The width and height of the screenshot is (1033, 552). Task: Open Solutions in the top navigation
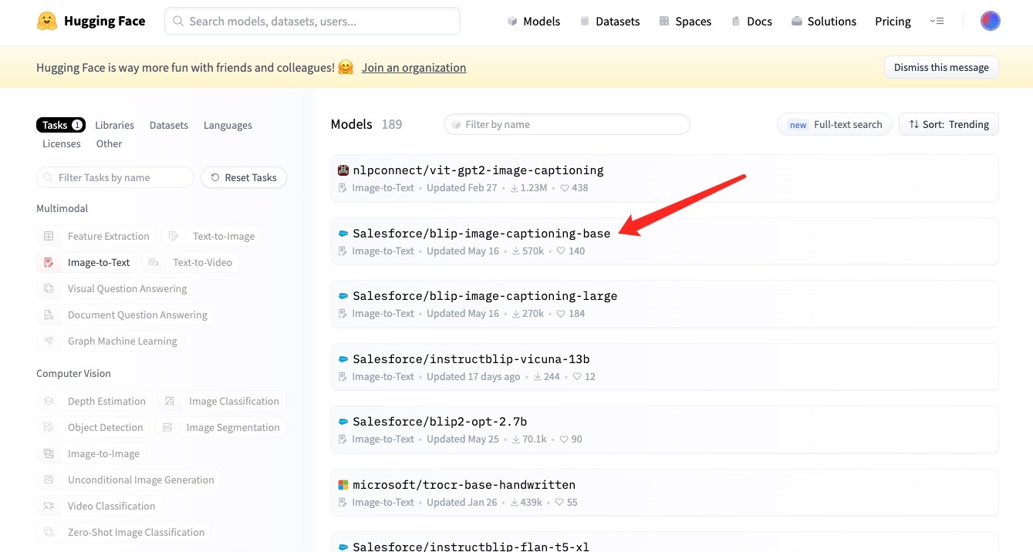click(824, 21)
